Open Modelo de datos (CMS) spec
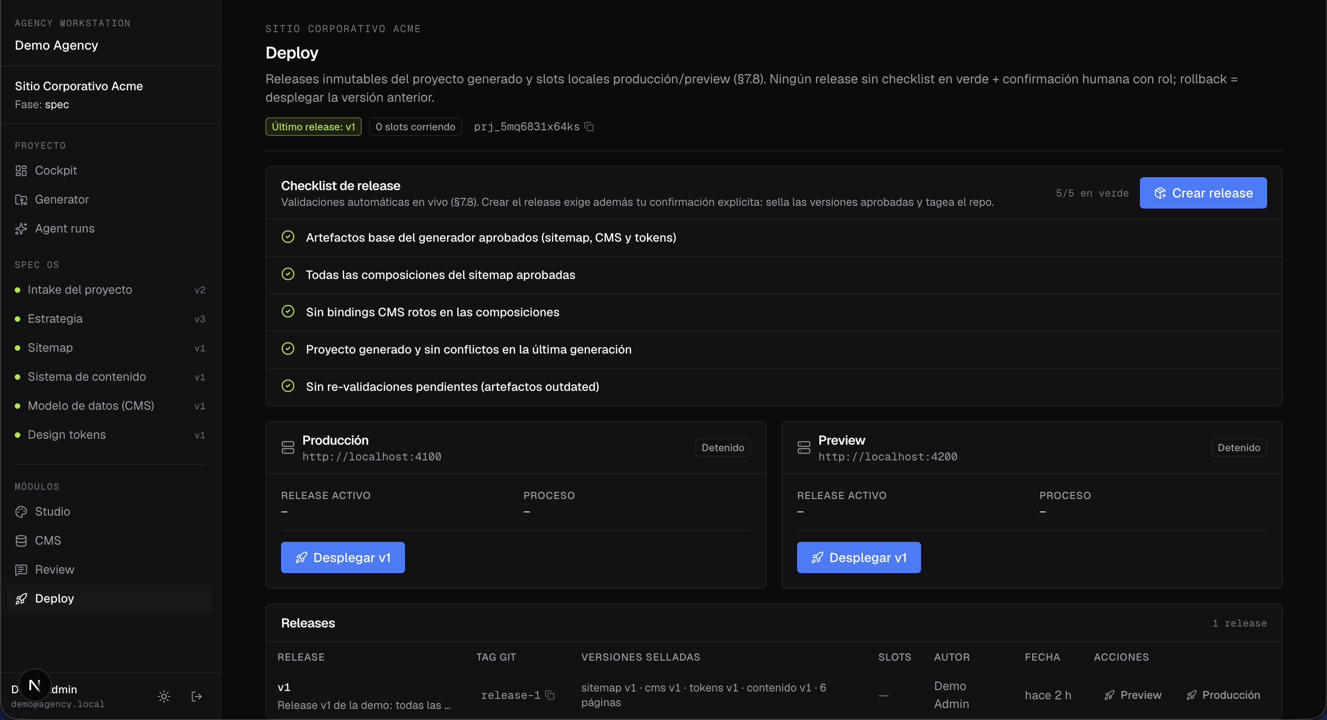The height and width of the screenshot is (720, 1327). tap(110, 406)
